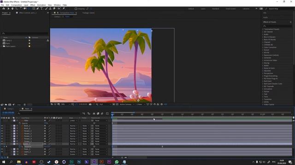Open the Effect menu

coord(33,5)
